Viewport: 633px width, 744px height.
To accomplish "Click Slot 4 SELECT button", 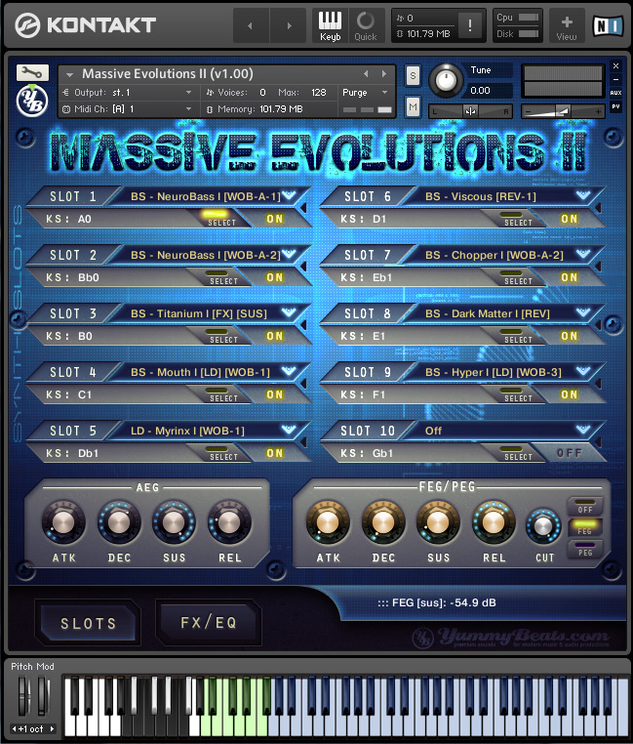I will [223, 394].
